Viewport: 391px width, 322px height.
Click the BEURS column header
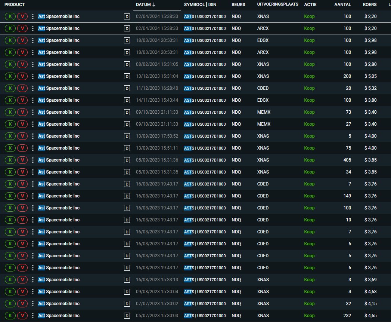[x=238, y=4]
